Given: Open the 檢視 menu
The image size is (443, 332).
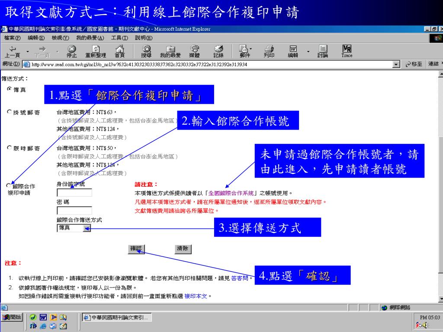Looking at the screenshot, I should [x=60, y=38].
